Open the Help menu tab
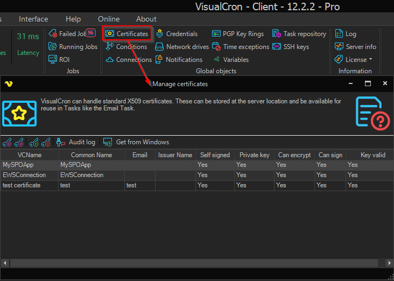 click(73, 19)
